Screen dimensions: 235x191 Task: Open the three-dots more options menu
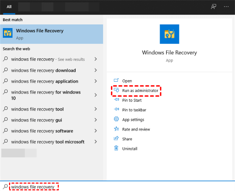(x=226, y=7)
